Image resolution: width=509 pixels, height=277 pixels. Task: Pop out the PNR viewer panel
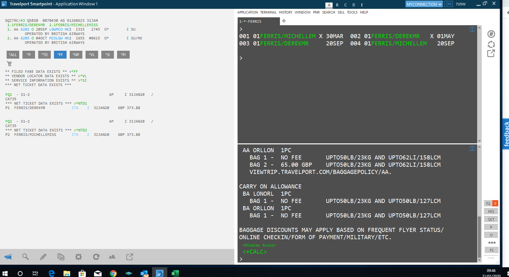coord(130,257)
